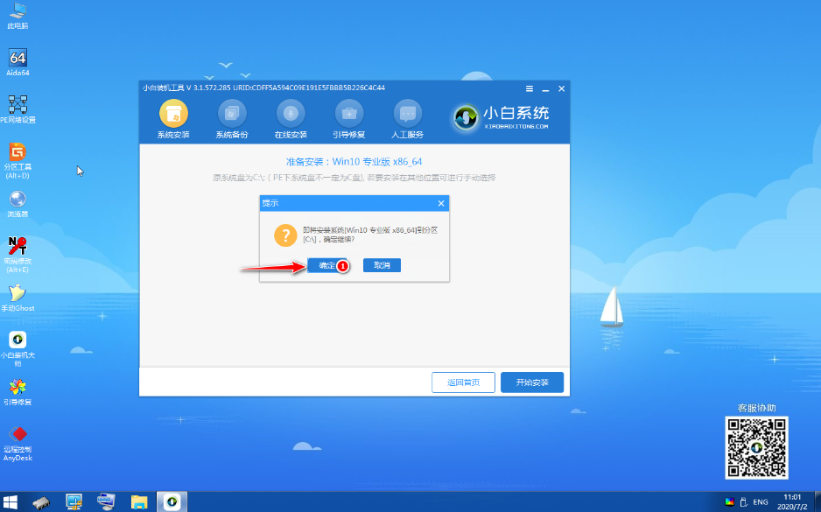Launch 远程控制 AnyDesk from the desktop
Image resolution: width=821 pixels, height=512 pixels.
tap(18, 443)
